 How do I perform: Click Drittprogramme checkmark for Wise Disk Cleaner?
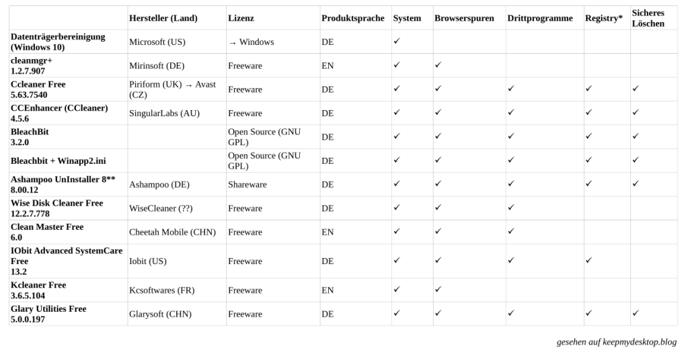coord(511,208)
